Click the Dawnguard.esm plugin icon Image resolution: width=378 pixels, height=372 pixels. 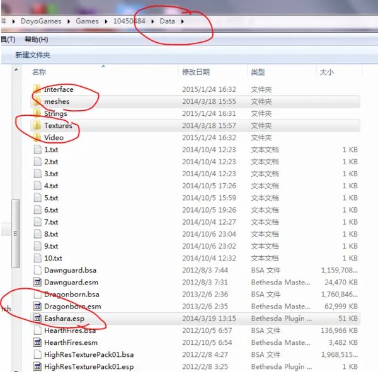click(x=37, y=282)
